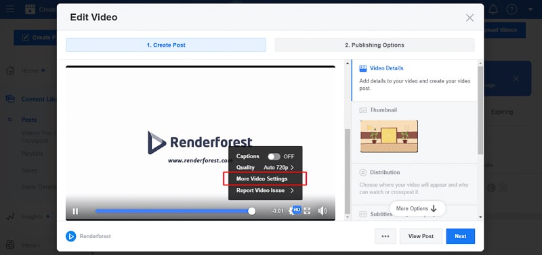Dismiss blue banner X in background page

coord(516,78)
